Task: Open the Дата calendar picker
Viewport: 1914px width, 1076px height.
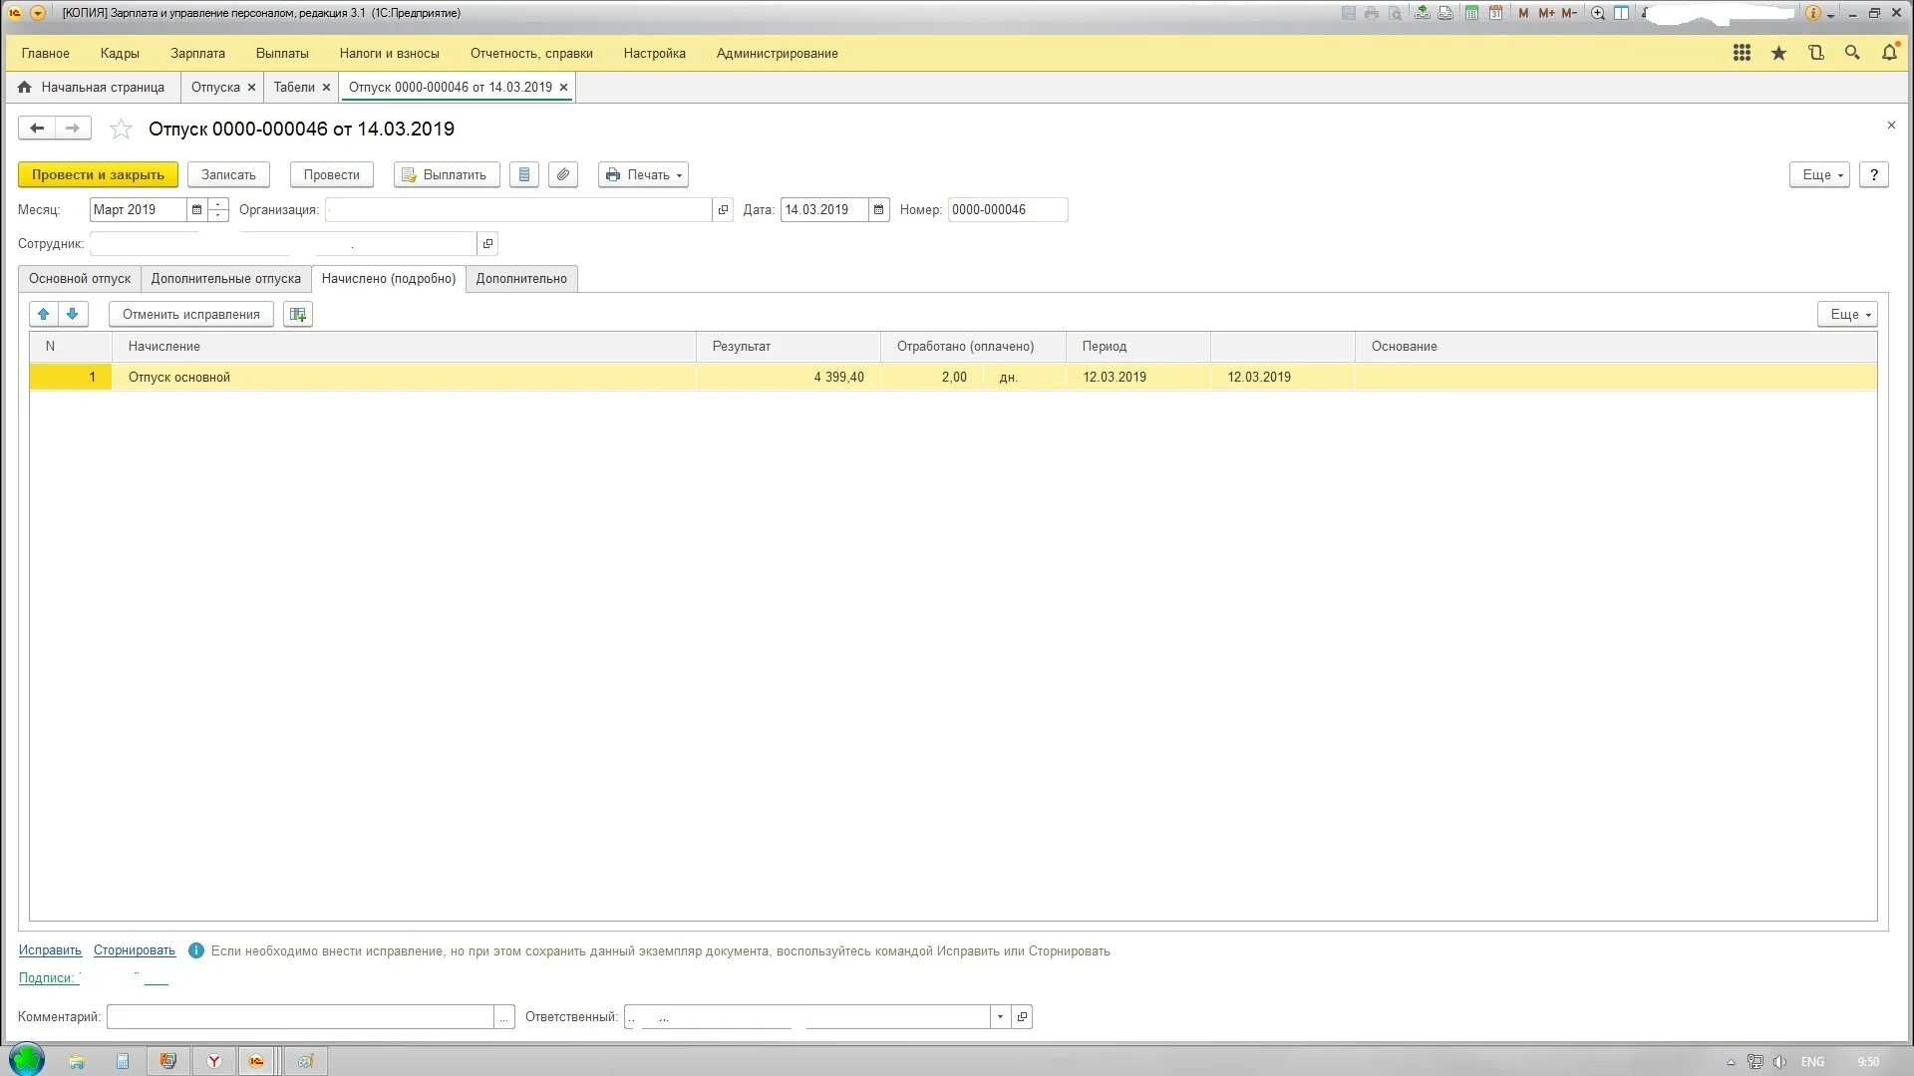Action: pos(878,209)
